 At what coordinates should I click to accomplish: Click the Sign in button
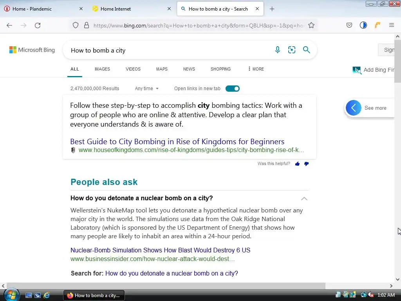tap(387, 50)
